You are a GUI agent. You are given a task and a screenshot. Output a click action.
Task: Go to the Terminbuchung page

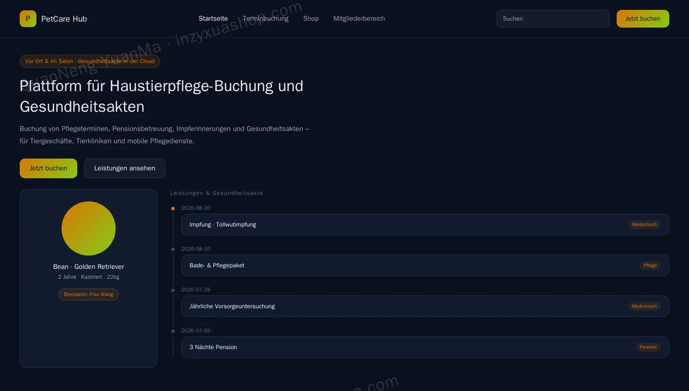[x=266, y=19]
